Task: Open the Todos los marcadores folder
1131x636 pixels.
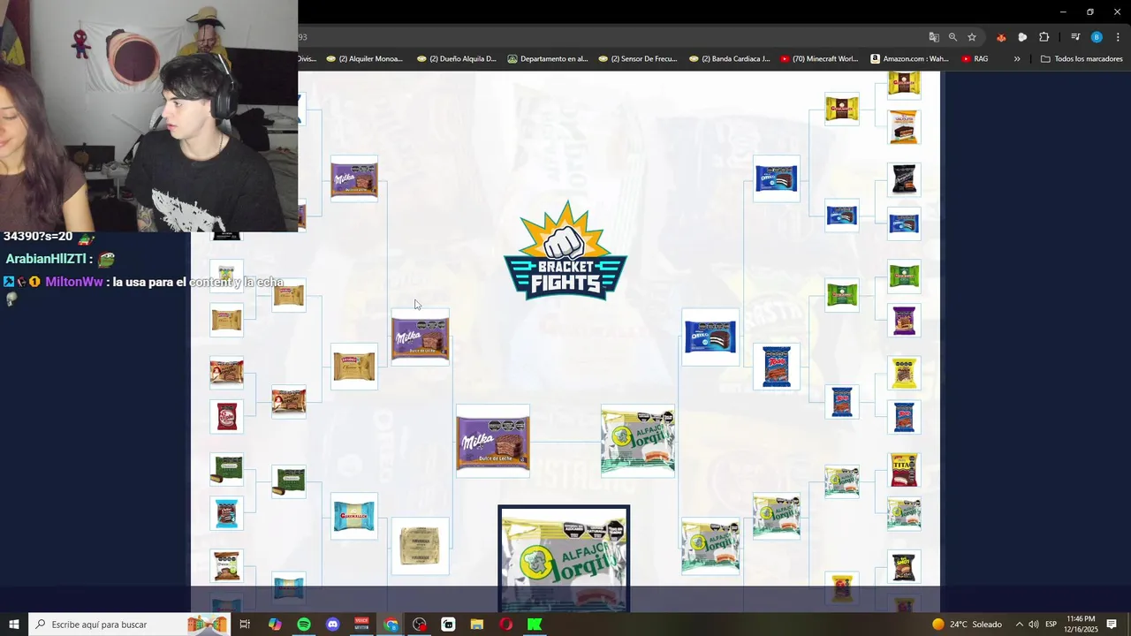Action: tap(1082, 59)
